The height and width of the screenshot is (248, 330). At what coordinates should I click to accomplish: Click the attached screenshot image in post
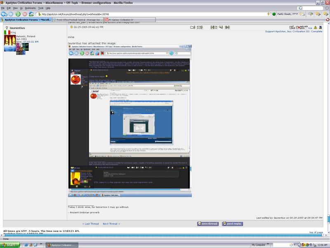click(x=130, y=121)
